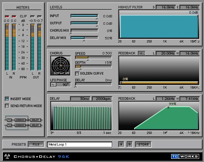
Task: Click delay feedback L 1.26kHz field
Action: tap(166, 99)
